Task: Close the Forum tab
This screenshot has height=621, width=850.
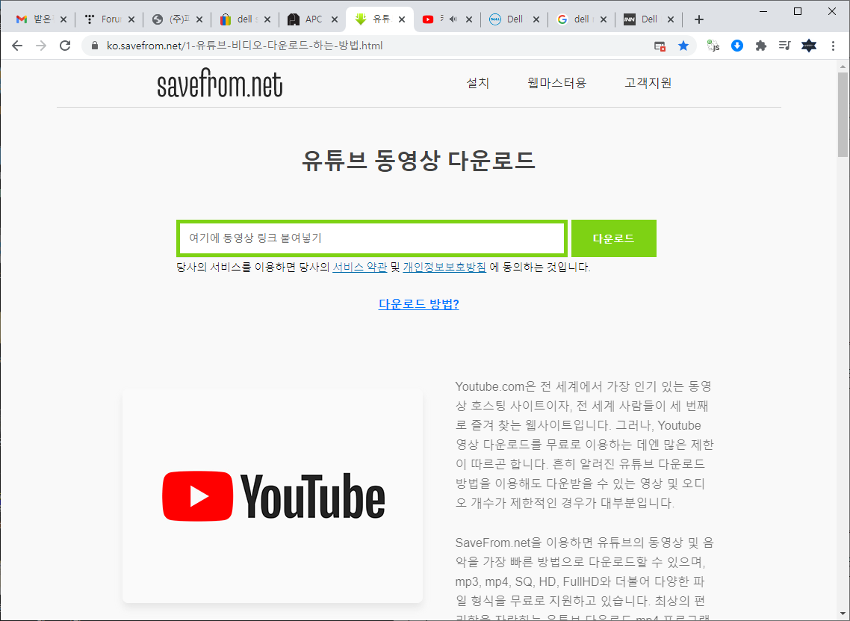Action: (x=131, y=19)
